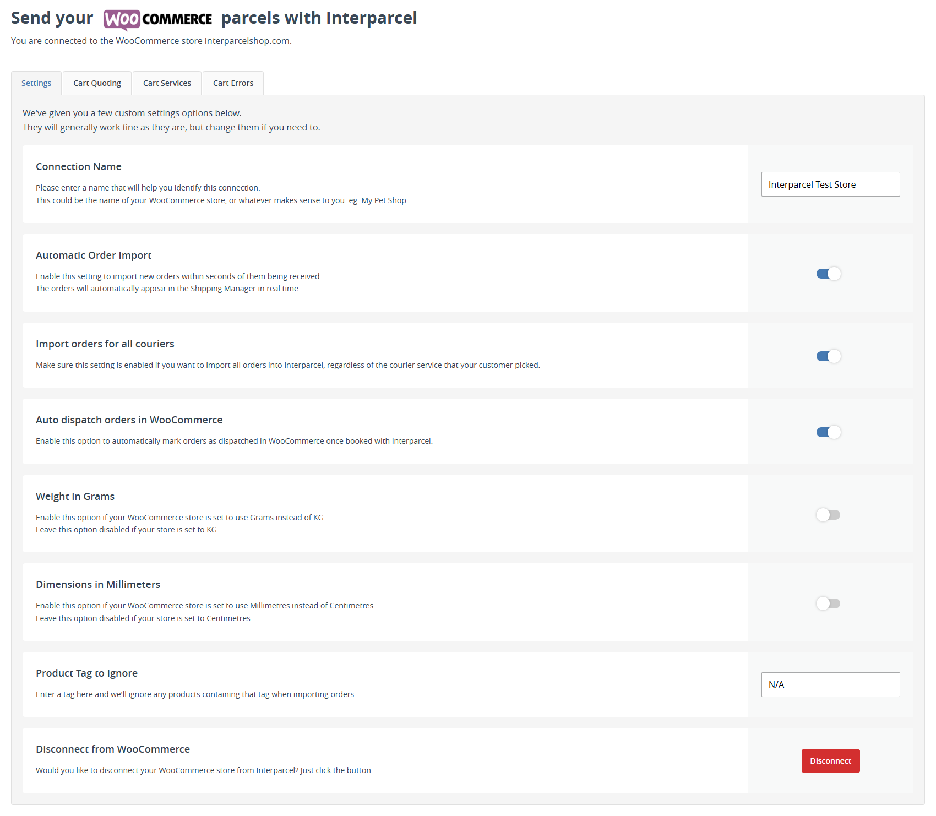Focus the Product Tag to Ignore field

(830, 684)
